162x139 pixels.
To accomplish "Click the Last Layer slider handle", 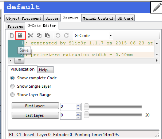I will point(87,115).
